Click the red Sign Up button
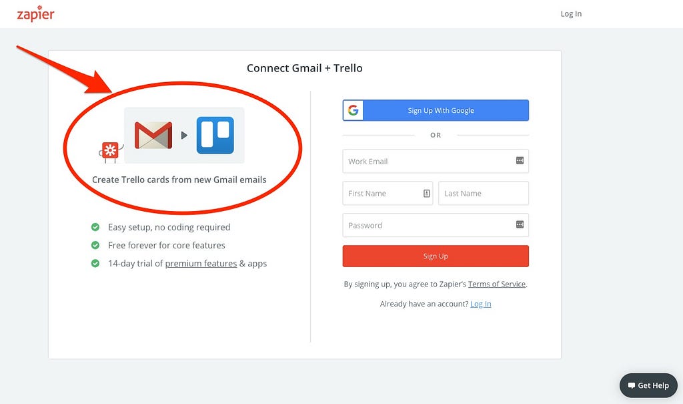Screen dimensions: 683x404 tap(436, 256)
